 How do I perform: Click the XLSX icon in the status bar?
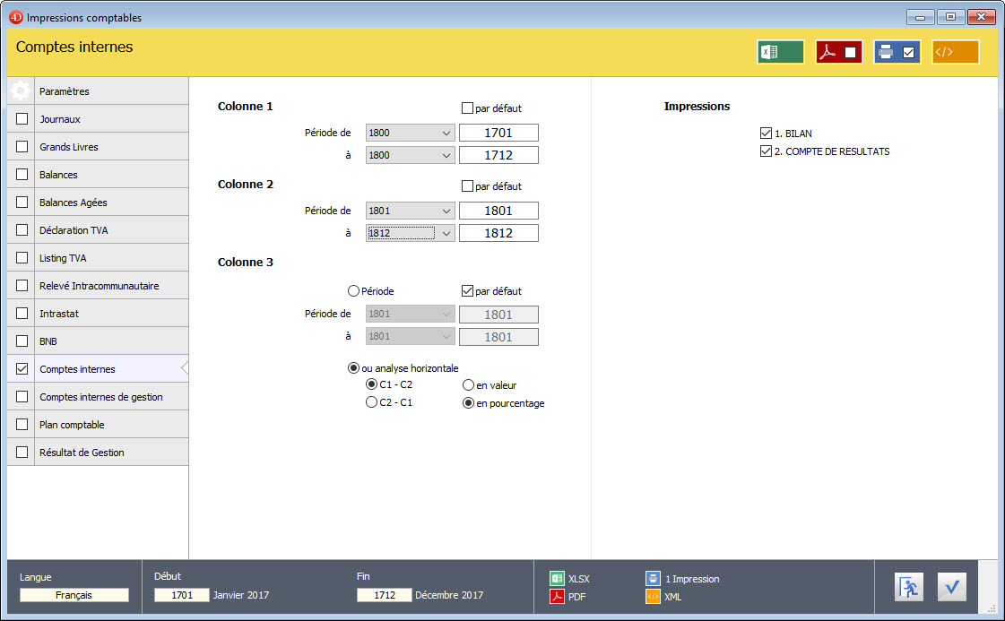[x=557, y=579]
